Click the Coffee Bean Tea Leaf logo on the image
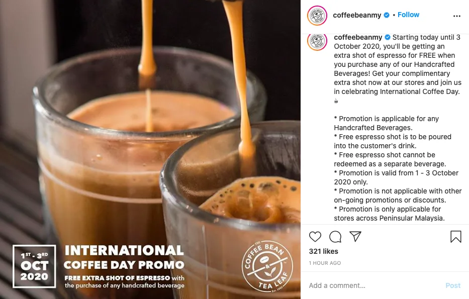The width and height of the screenshot is (469, 299). click(267, 266)
